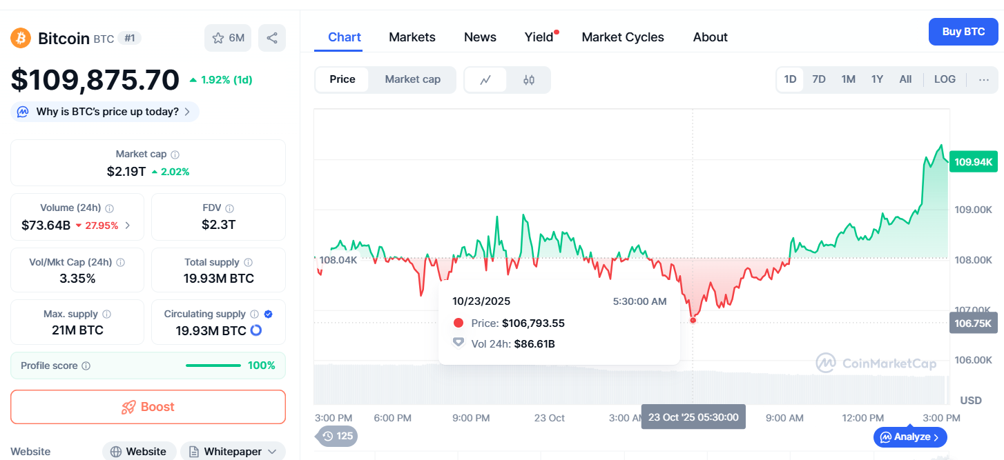Click info icon next to Profile score
Image resolution: width=1004 pixels, height=460 pixels.
coord(86,366)
